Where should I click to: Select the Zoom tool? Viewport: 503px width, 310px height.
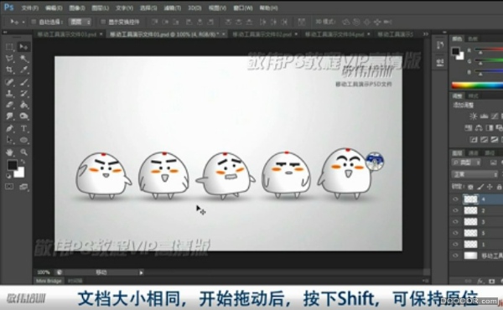[23, 152]
